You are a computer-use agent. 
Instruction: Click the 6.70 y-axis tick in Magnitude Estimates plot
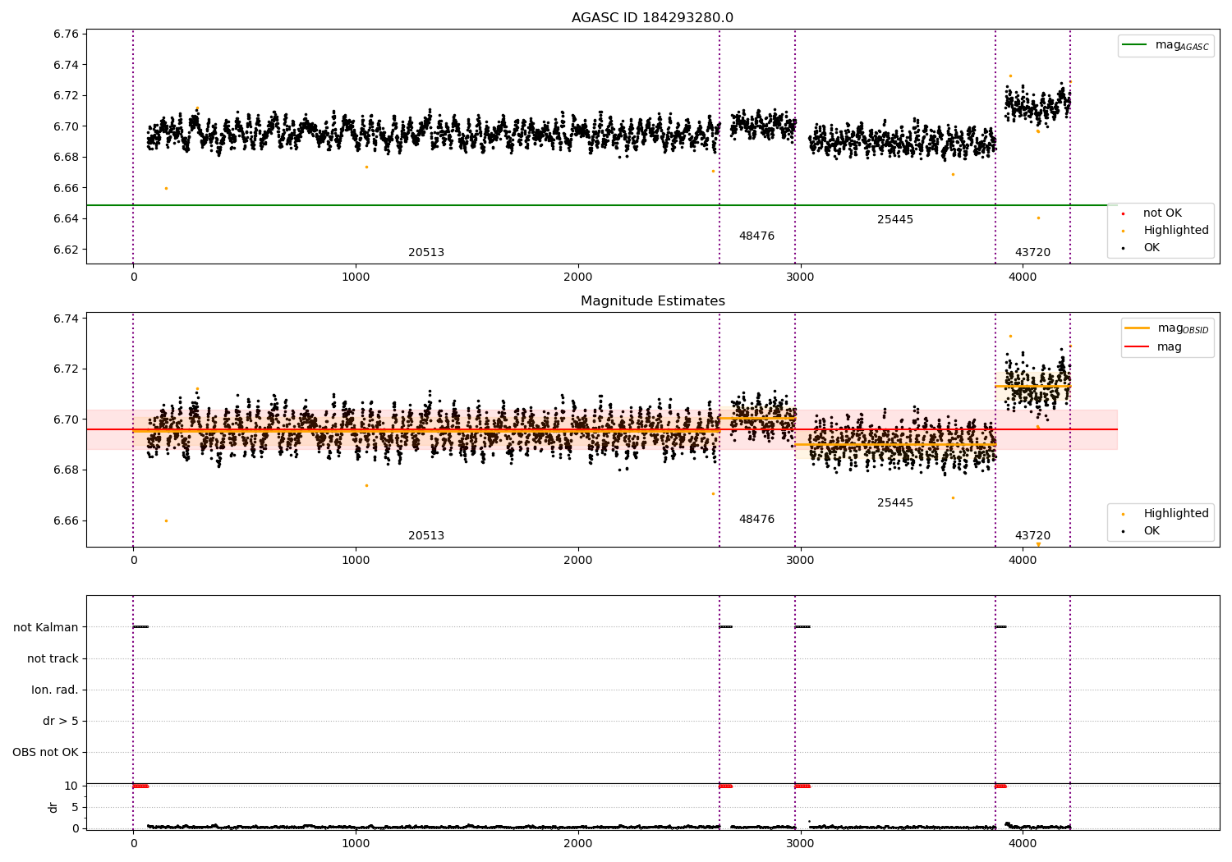click(66, 420)
